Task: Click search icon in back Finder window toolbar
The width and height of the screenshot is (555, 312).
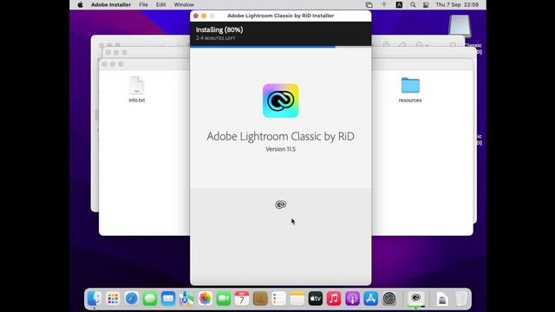Action: pos(453,45)
